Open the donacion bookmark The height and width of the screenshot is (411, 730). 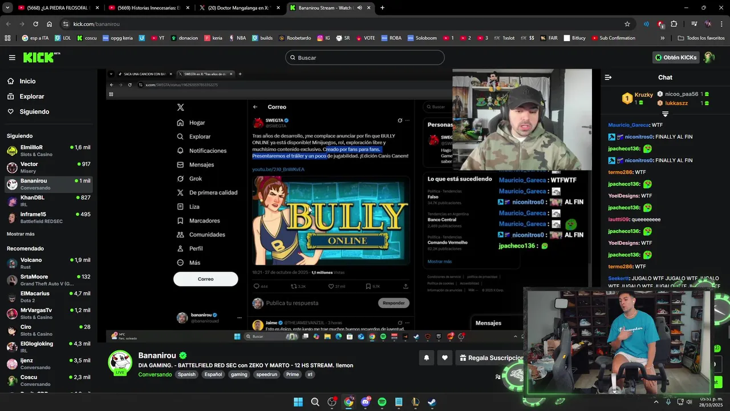(184, 38)
